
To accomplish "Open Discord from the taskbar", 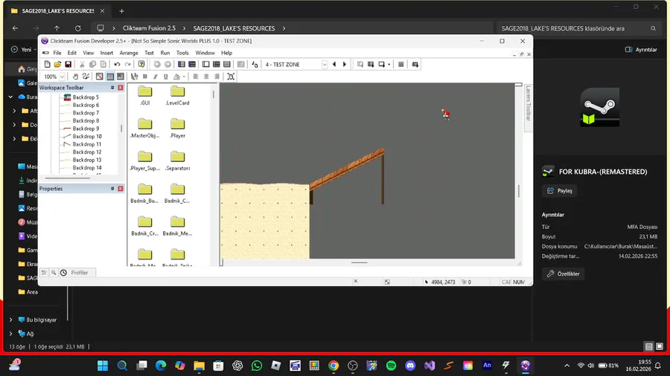I will pos(410,366).
